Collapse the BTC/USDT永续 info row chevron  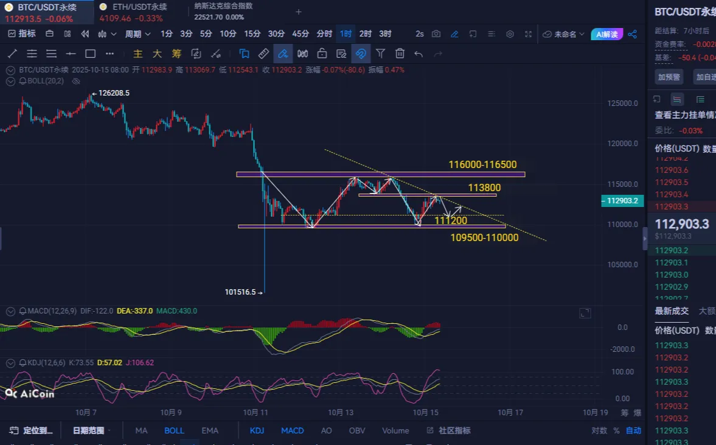[x=10, y=71]
